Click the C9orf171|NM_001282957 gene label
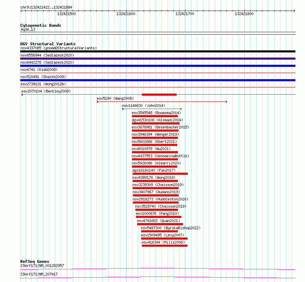 [x=42, y=266]
